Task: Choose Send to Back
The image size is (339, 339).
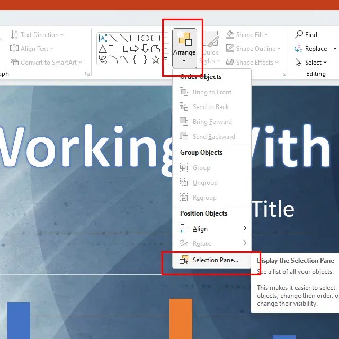Action: pyautogui.click(x=212, y=107)
